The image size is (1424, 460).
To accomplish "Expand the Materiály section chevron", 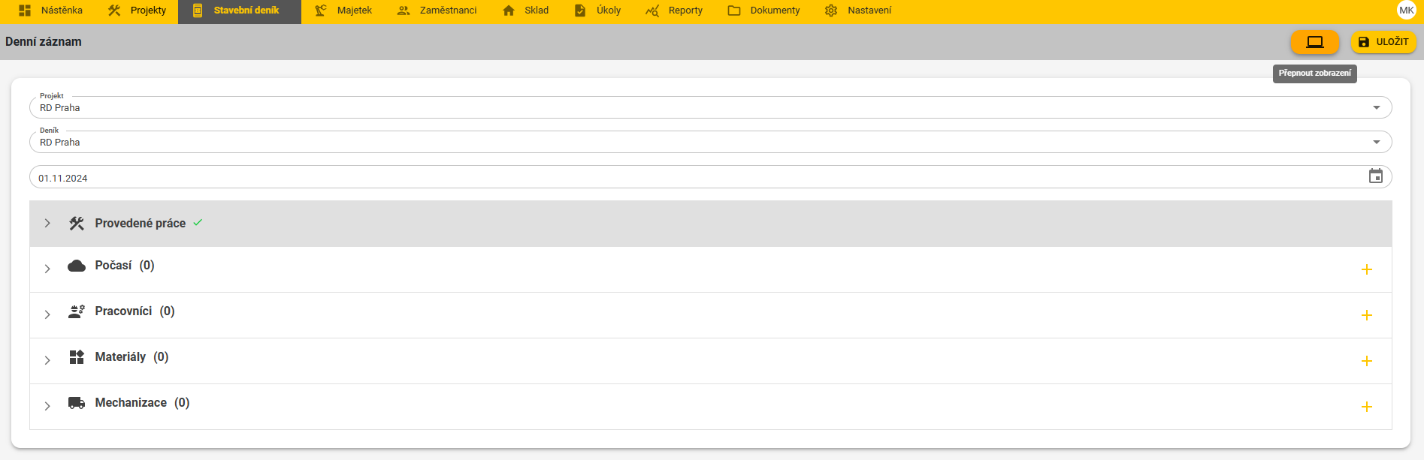I will tap(47, 360).
